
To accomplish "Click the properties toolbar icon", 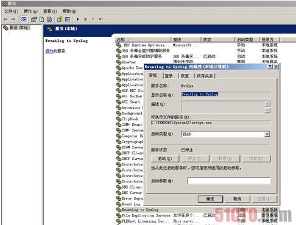I will (x=33, y=19).
